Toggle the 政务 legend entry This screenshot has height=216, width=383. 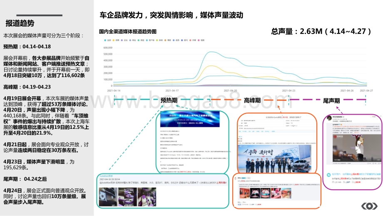point(176,40)
